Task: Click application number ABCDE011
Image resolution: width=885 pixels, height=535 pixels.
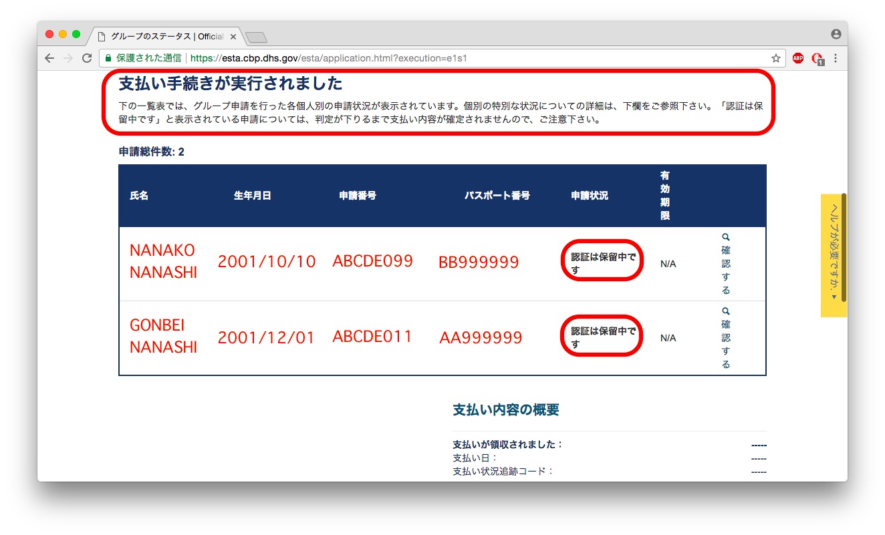Action: point(372,336)
